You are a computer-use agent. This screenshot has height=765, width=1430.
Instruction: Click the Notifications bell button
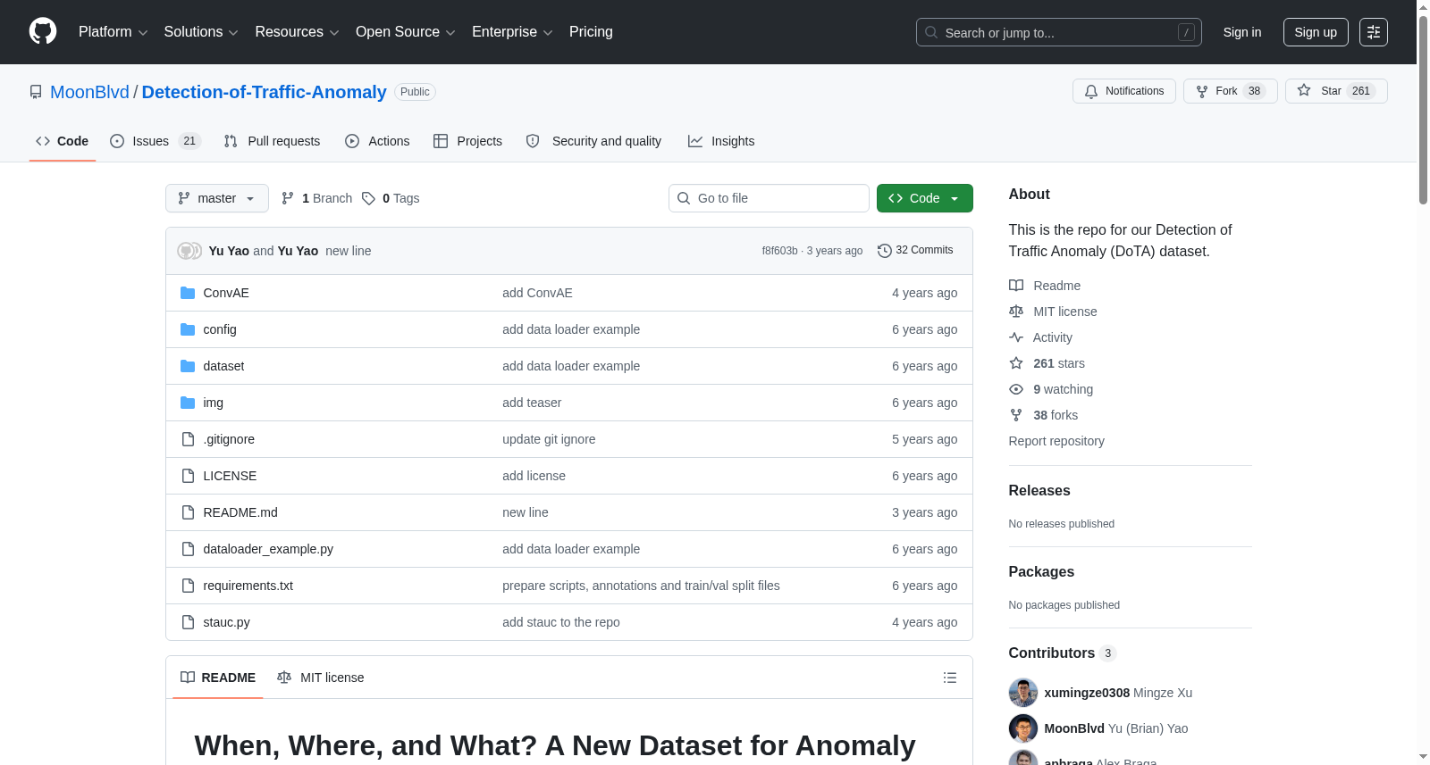pos(1124,91)
